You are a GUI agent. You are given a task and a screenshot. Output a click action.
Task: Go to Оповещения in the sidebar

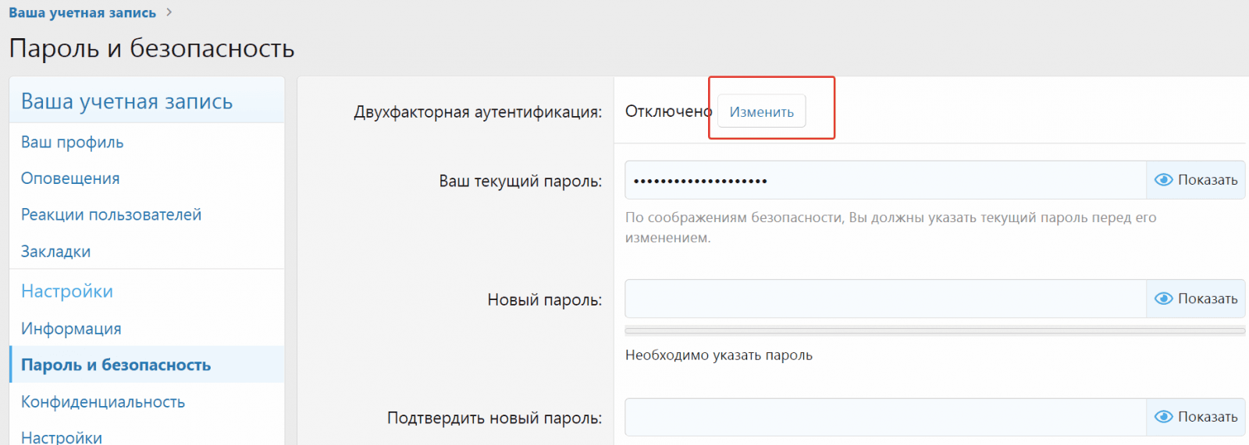point(70,178)
